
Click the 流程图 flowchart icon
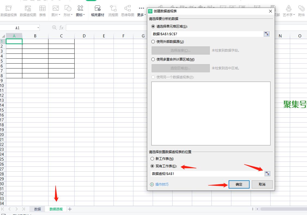point(113,10)
